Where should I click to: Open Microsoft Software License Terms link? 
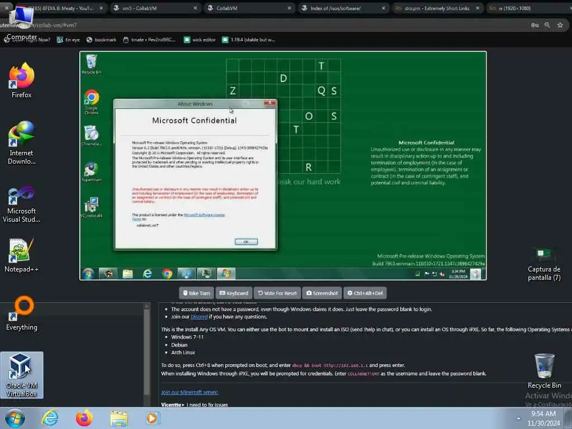pyautogui.click(x=204, y=215)
